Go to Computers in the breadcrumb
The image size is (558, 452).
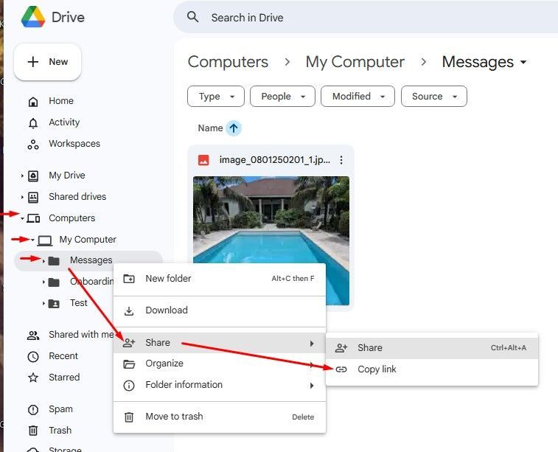click(228, 62)
